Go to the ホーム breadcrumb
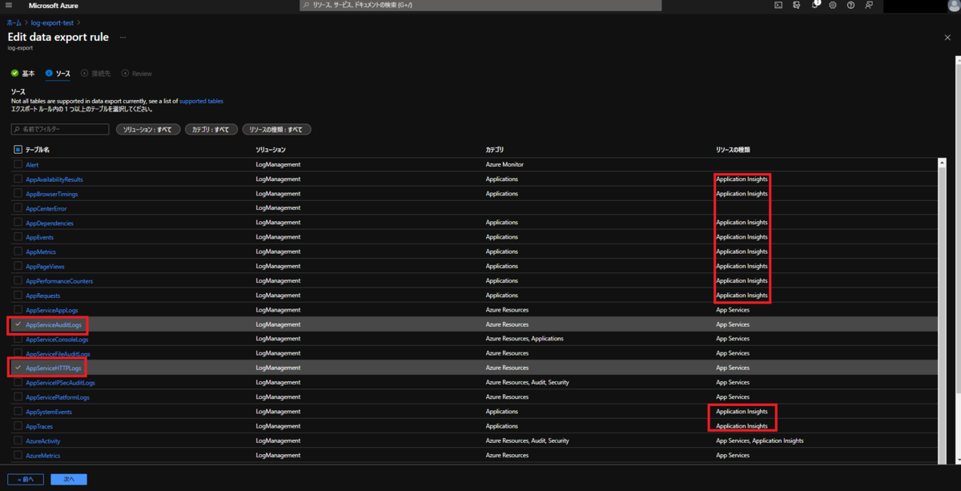This screenshot has width=961, height=491. 14,23
